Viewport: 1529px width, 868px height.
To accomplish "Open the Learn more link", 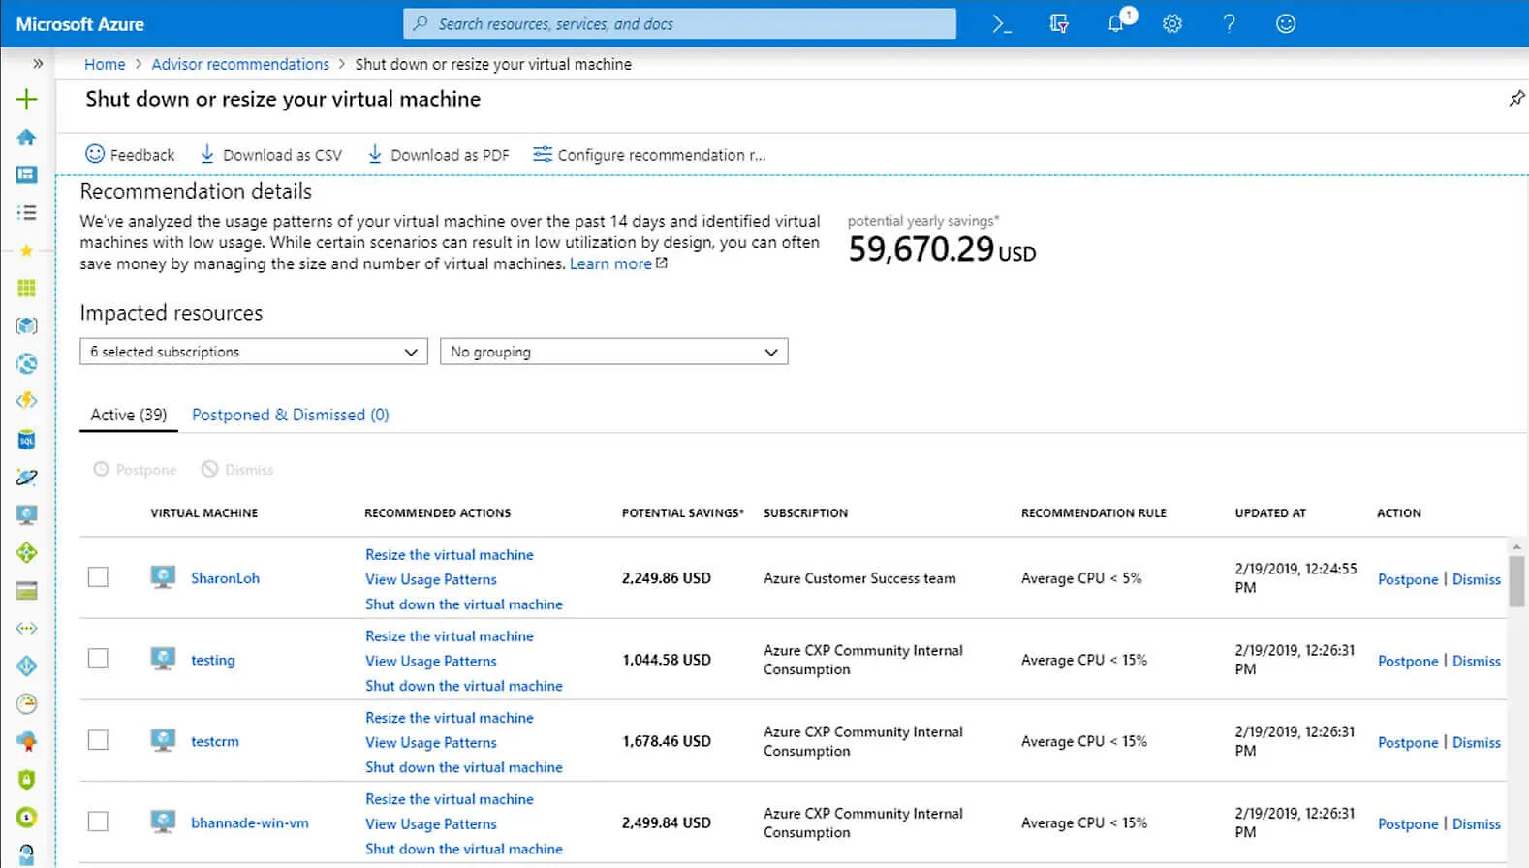I will pyautogui.click(x=610, y=264).
